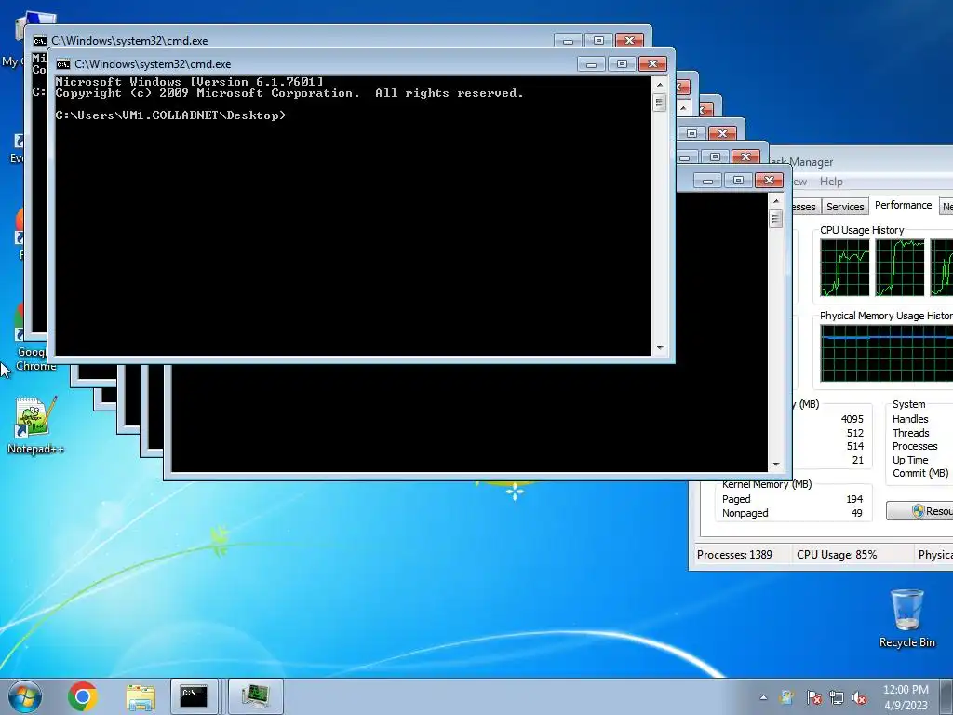Viewport: 953px width, 715px height.
Task: Click 'Microsoft Windows [Version 6.1.7601]' line
Action: pos(189,82)
